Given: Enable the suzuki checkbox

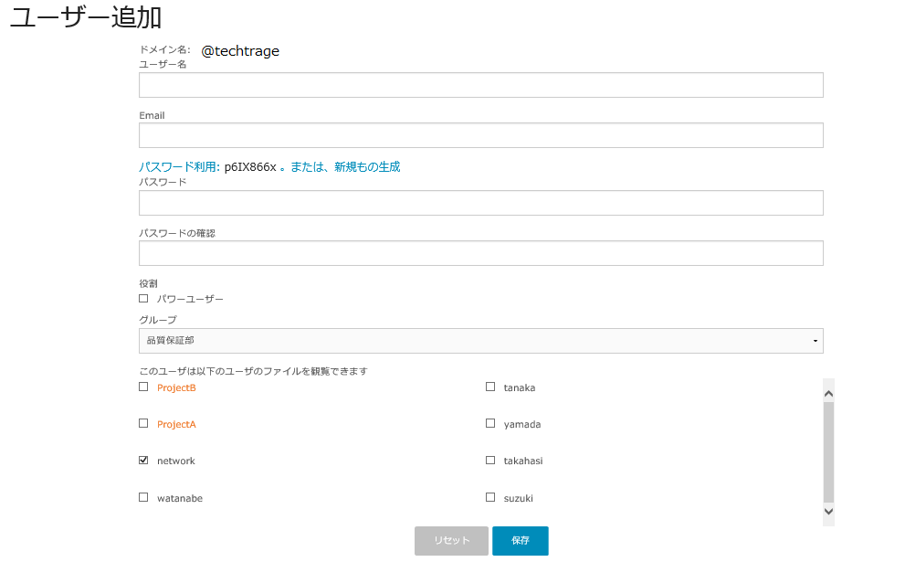Looking at the screenshot, I should tap(490, 498).
